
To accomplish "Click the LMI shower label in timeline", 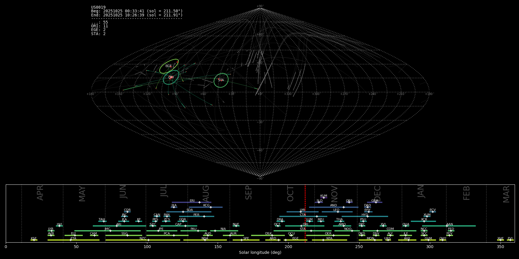I will point(302,210).
